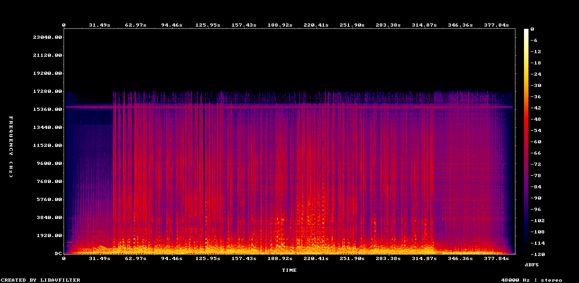The image size is (579, 283).
Task: Click the vertical FREQUENCY (Hz) axis title
Action: (x=11, y=146)
